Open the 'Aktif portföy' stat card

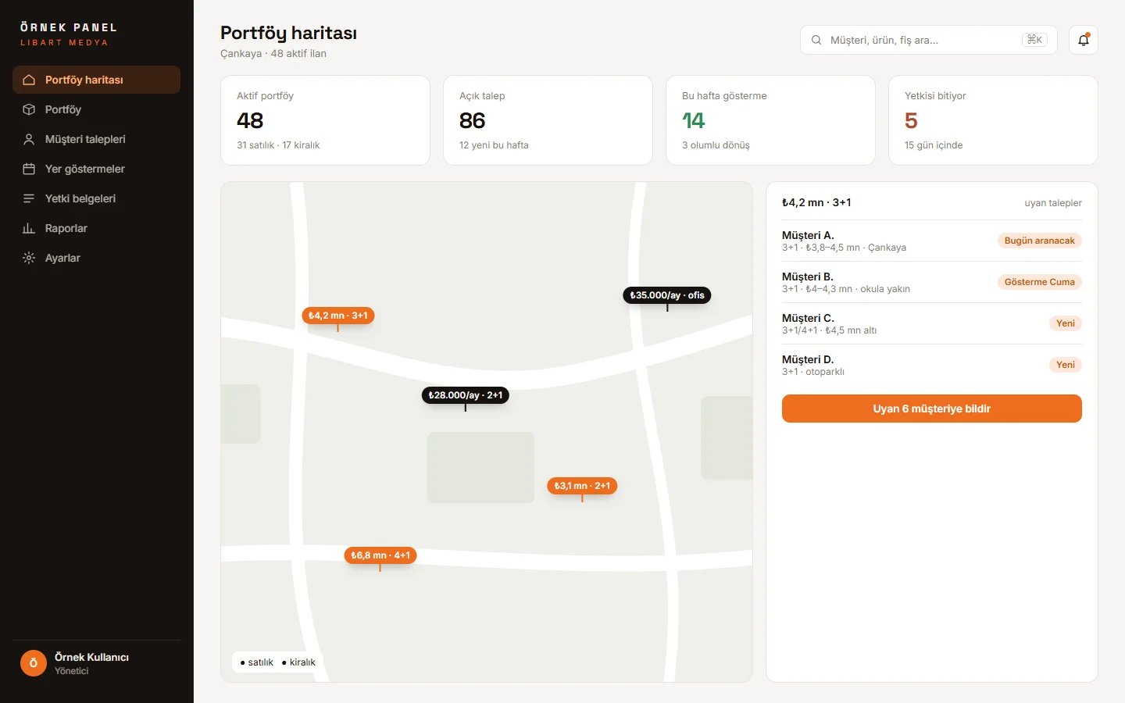(325, 120)
